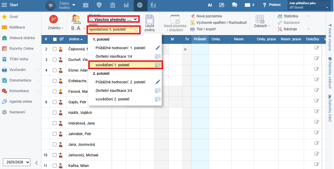This screenshot has height=169, width=334.
Task: Open the chat bubbles messages icon
Action: (235, 5)
